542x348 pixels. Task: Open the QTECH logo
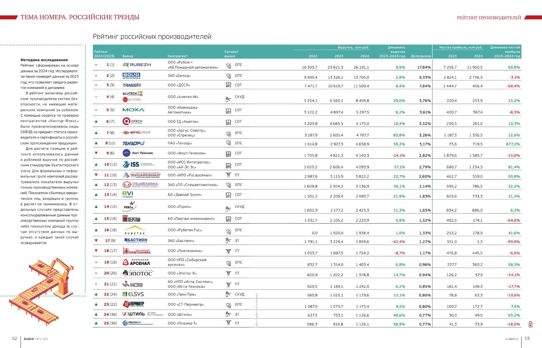(132, 121)
